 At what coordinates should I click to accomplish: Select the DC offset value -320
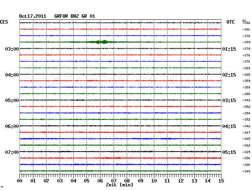[x=246, y=165]
